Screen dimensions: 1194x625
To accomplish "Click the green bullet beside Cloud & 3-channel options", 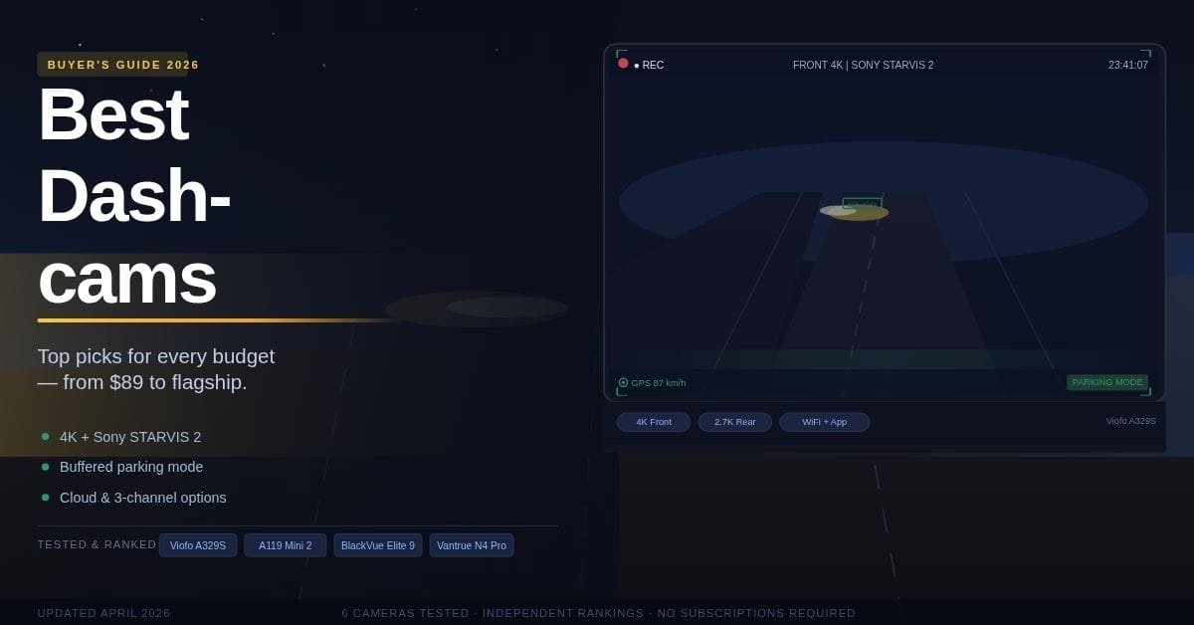I will 45,498.
